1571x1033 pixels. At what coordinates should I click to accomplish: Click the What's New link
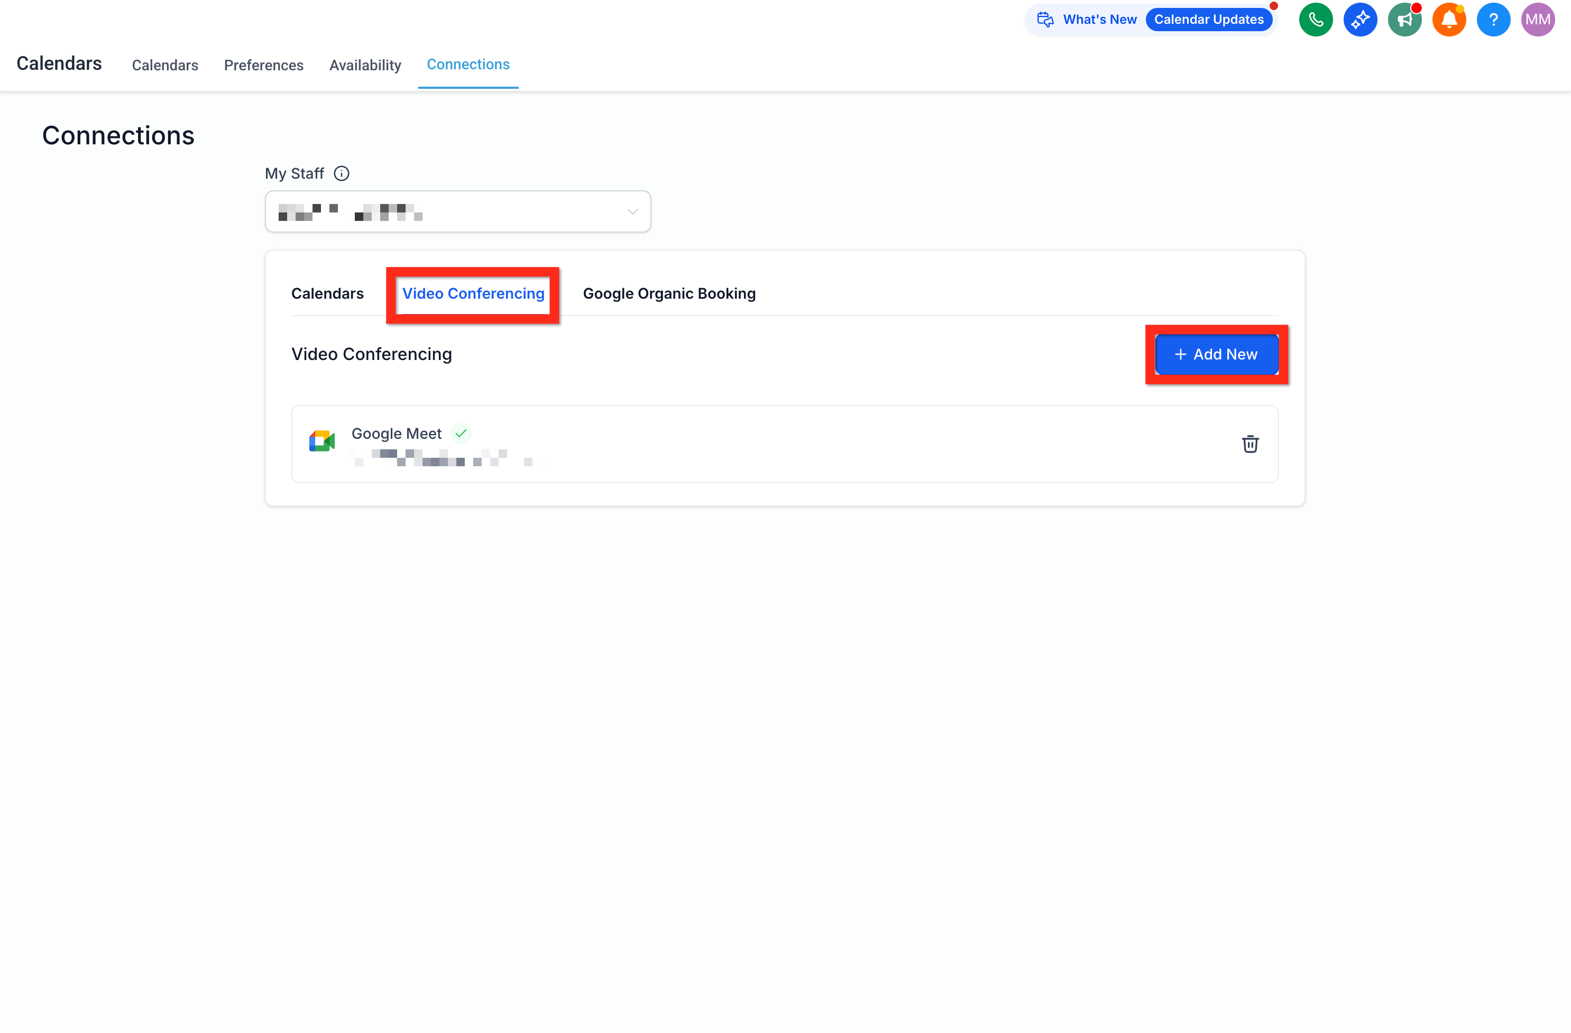1100,20
